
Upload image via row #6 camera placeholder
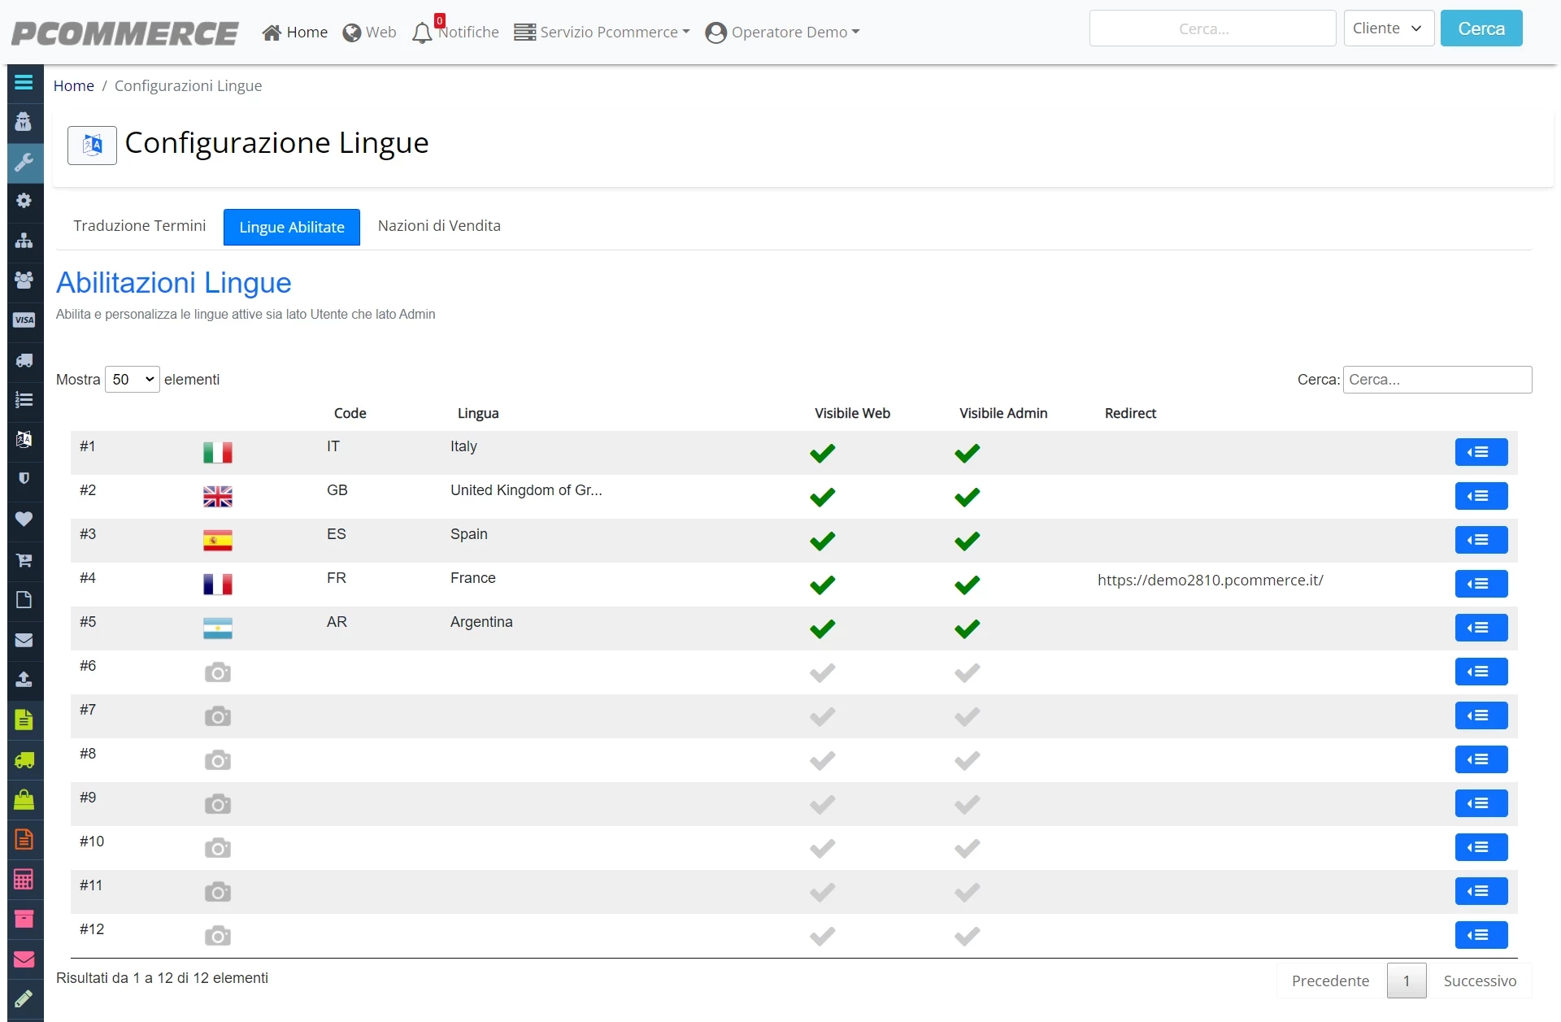(217, 672)
